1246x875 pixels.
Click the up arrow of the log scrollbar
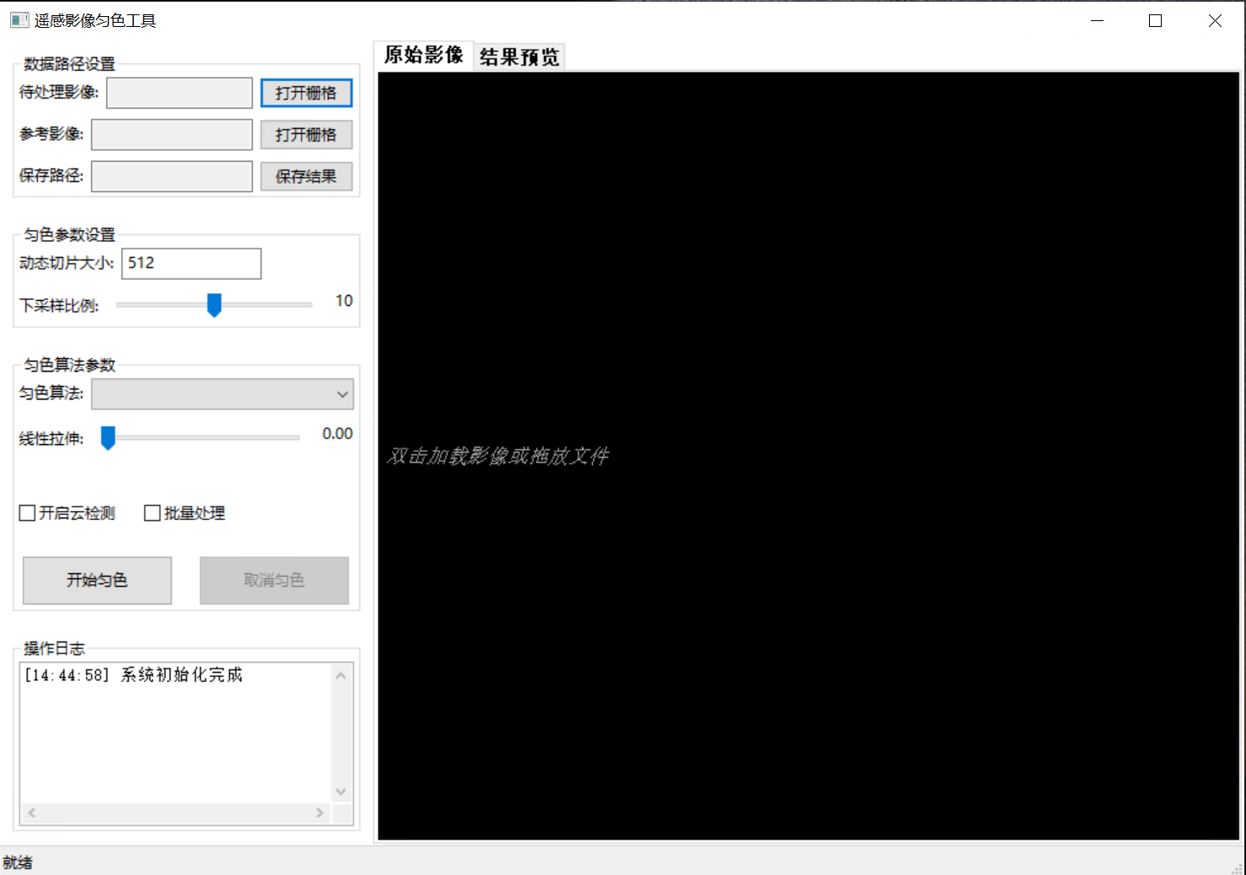(341, 674)
